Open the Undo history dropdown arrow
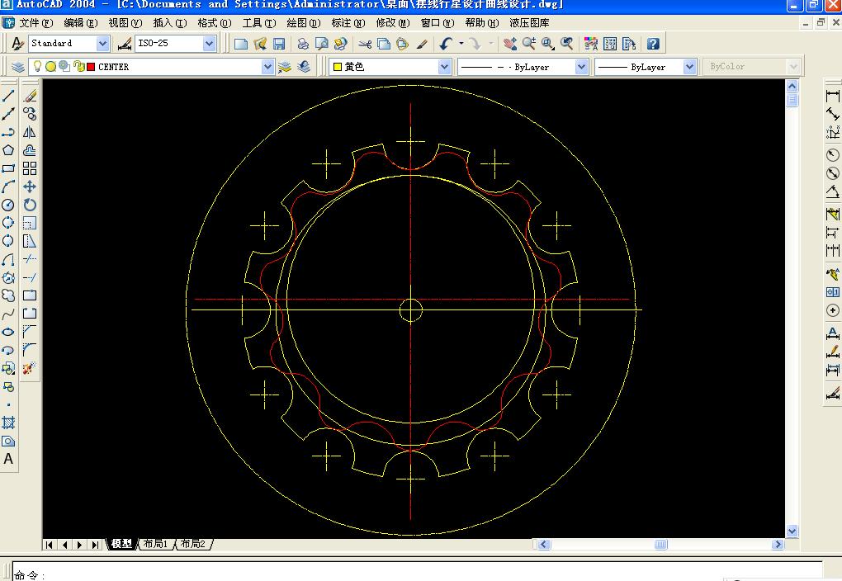The height and width of the screenshot is (581, 842). [461, 44]
